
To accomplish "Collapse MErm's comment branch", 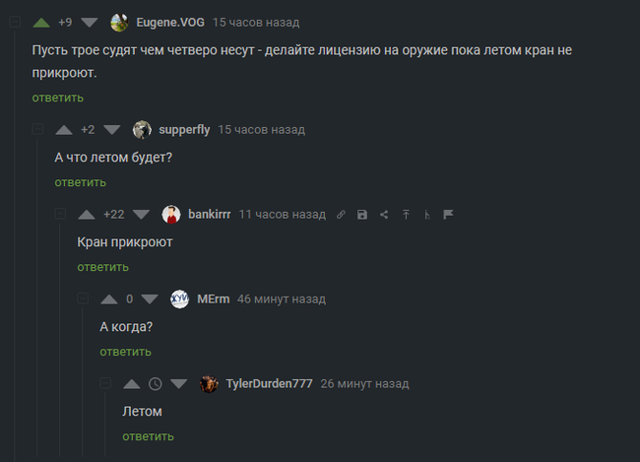I will click(x=83, y=298).
